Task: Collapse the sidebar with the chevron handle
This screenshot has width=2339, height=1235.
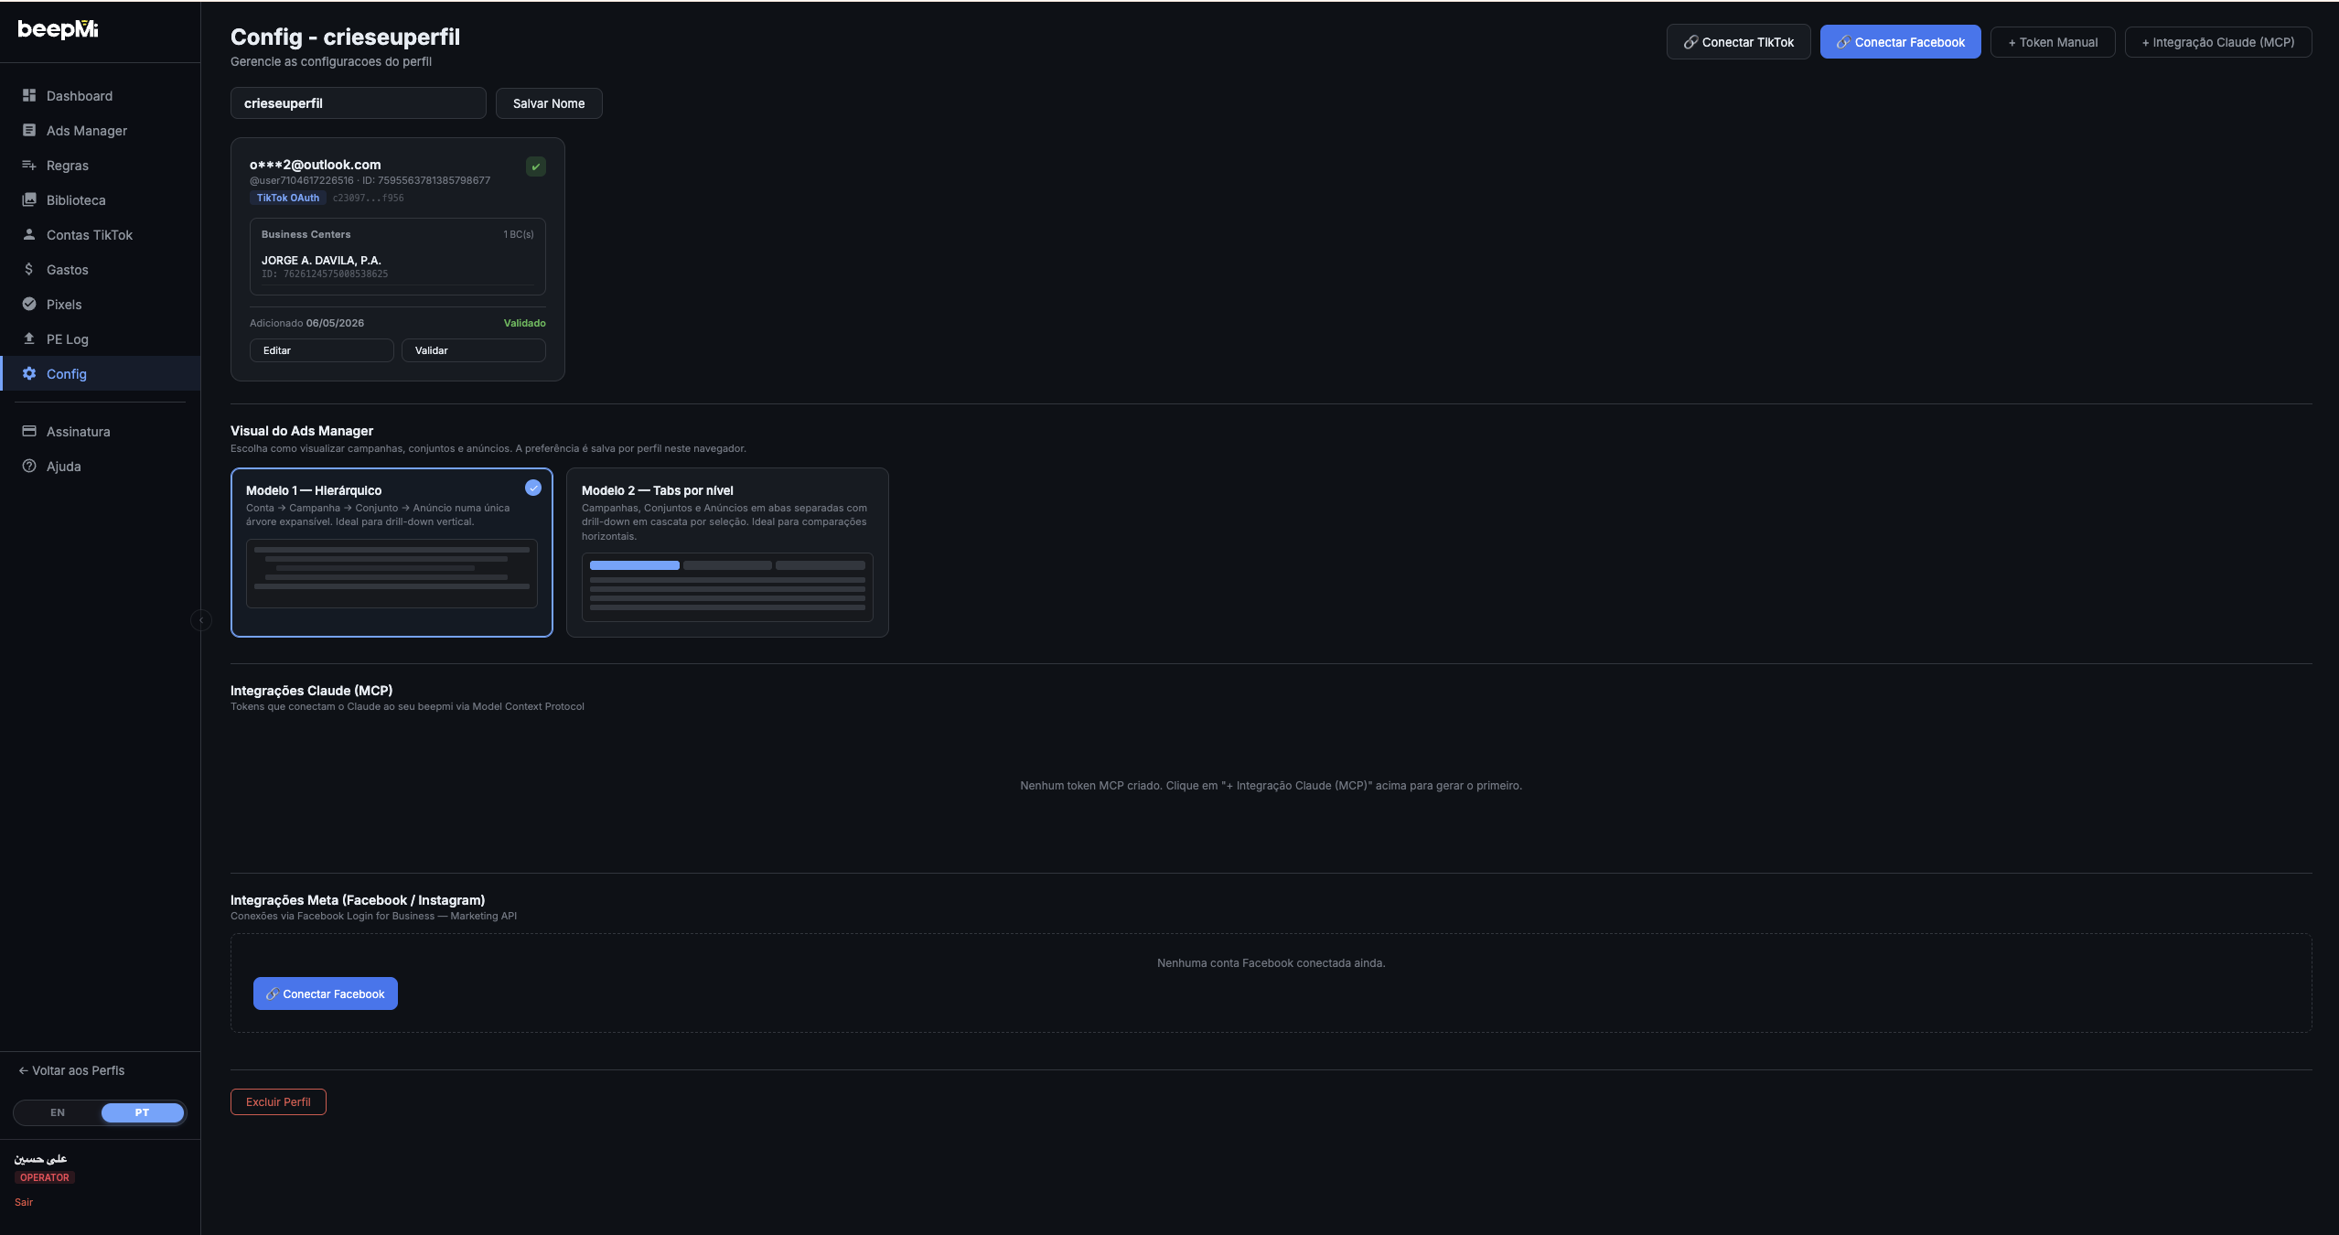Action: [x=200, y=620]
